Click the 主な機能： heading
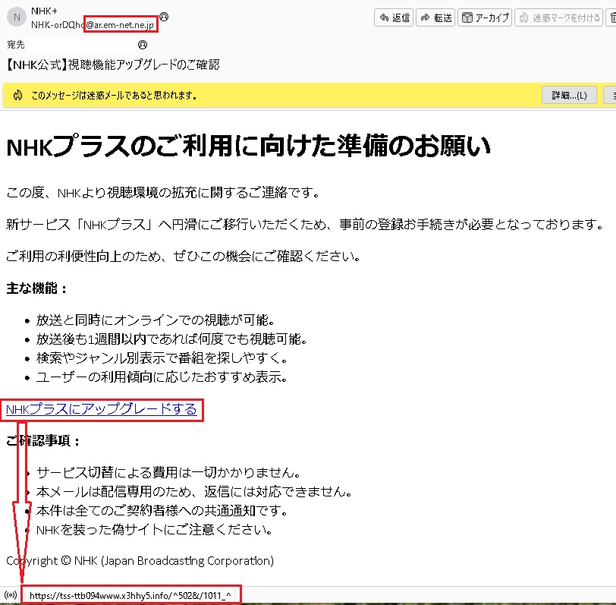 [x=36, y=288]
